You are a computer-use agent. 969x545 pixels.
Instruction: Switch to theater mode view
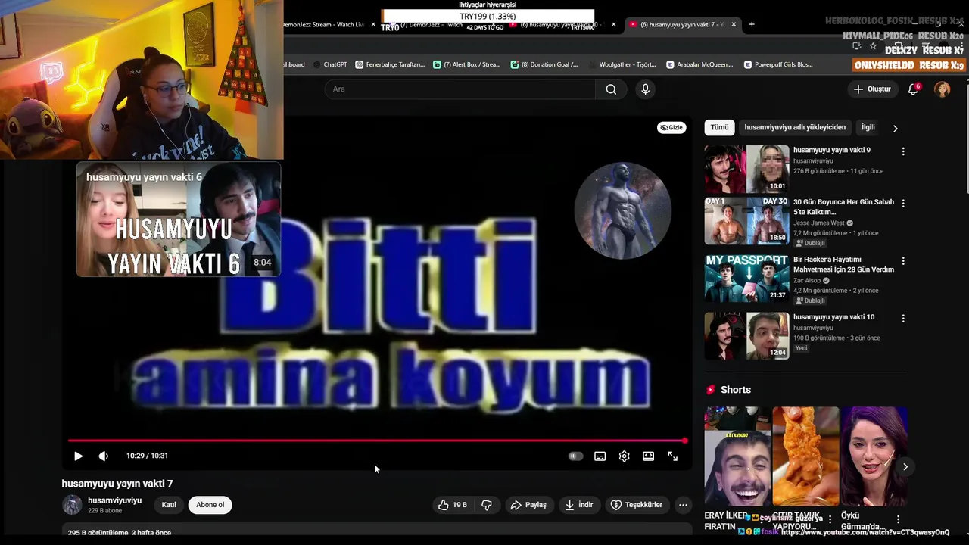pos(648,456)
